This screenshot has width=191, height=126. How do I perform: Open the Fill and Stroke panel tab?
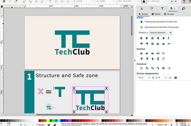point(152,9)
